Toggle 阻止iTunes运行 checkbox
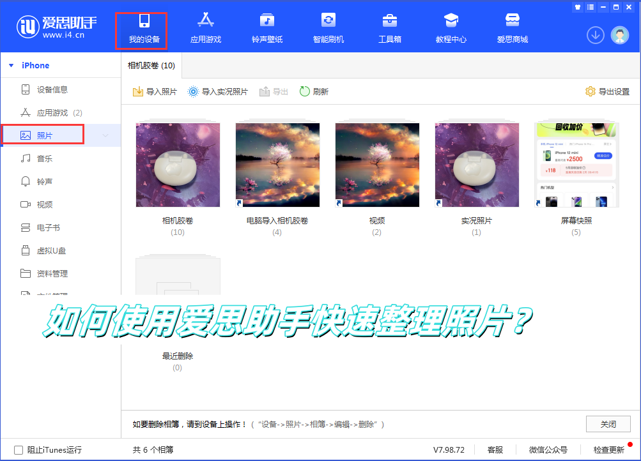The width and height of the screenshot is (641, 461). tap(19, 450)
